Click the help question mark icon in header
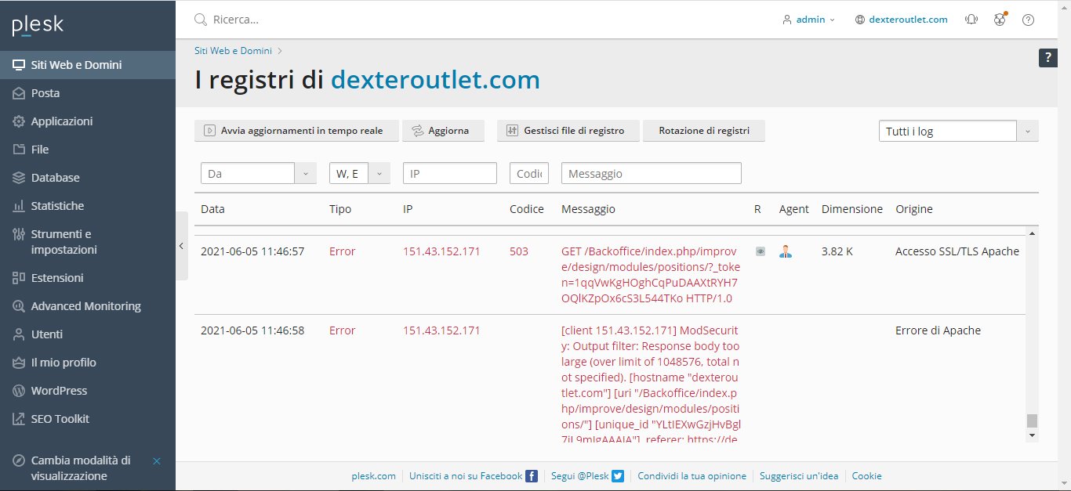Viewport: 1071px width, 491px height. click(x=1029, y=20)
